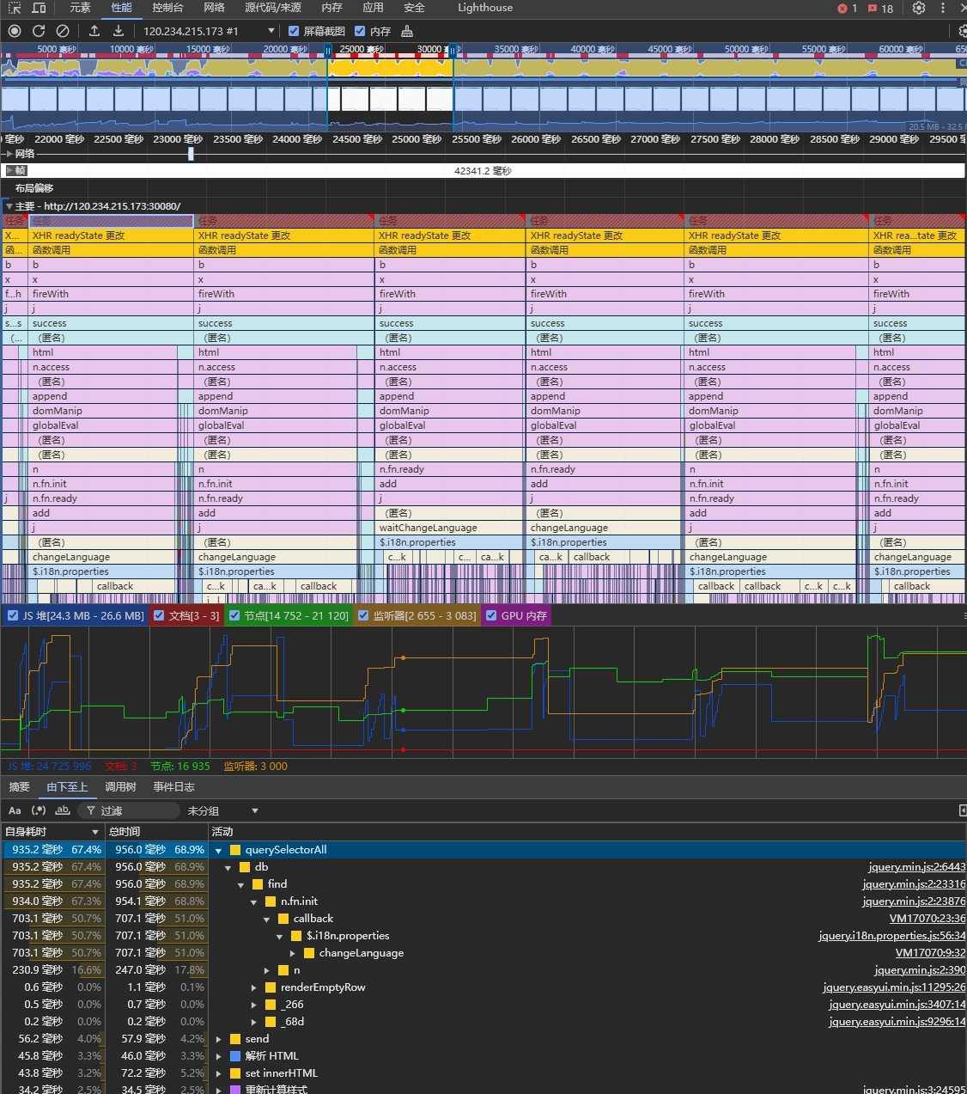Uncheck the GPU memory checkbox
Screen dimensions: 967x1094
(x=491, y=615)
